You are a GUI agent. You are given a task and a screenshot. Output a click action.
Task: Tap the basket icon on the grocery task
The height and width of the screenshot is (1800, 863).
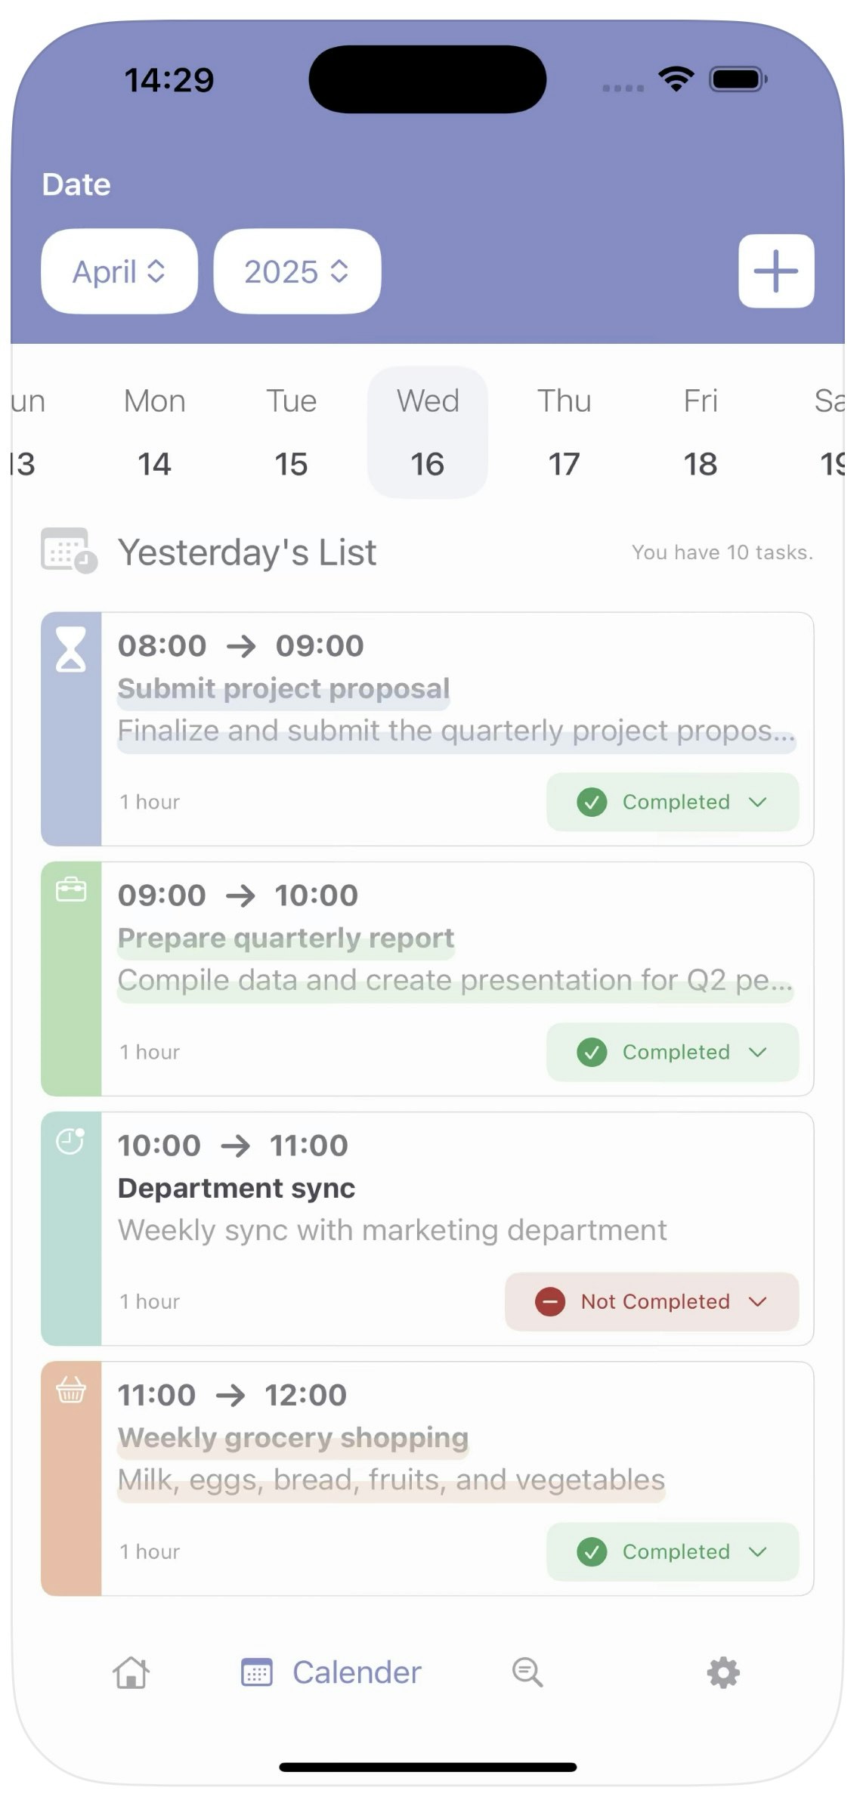click(x=71, y=1389)
